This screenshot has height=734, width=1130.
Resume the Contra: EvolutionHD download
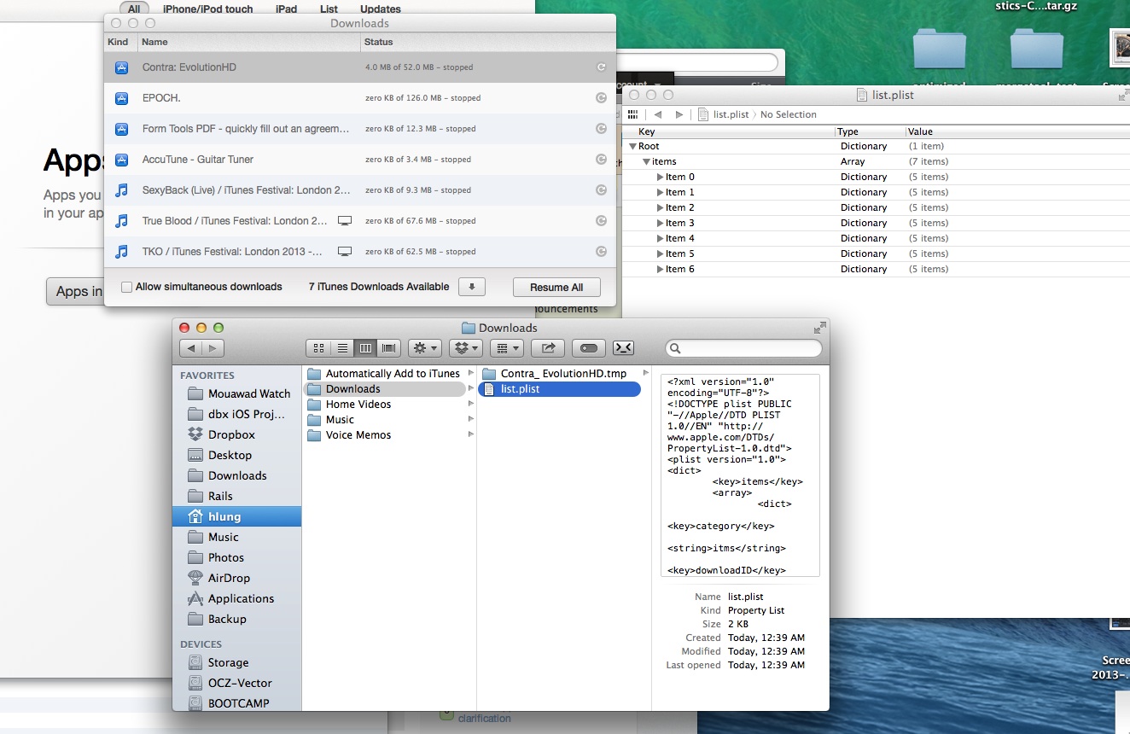click(601, 67)
